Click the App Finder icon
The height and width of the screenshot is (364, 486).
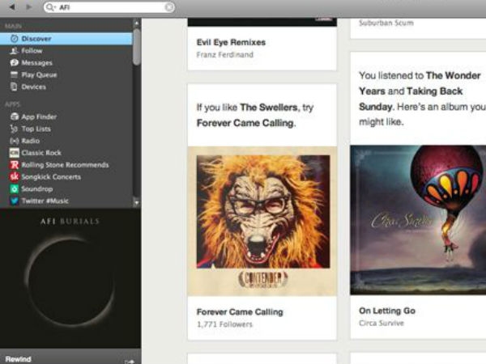coord(15,116)
